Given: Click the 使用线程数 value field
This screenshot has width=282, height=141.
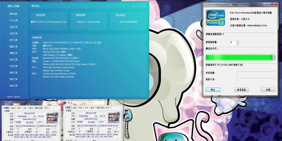Looking at the screenshot, I should click(x=233, y=43).
